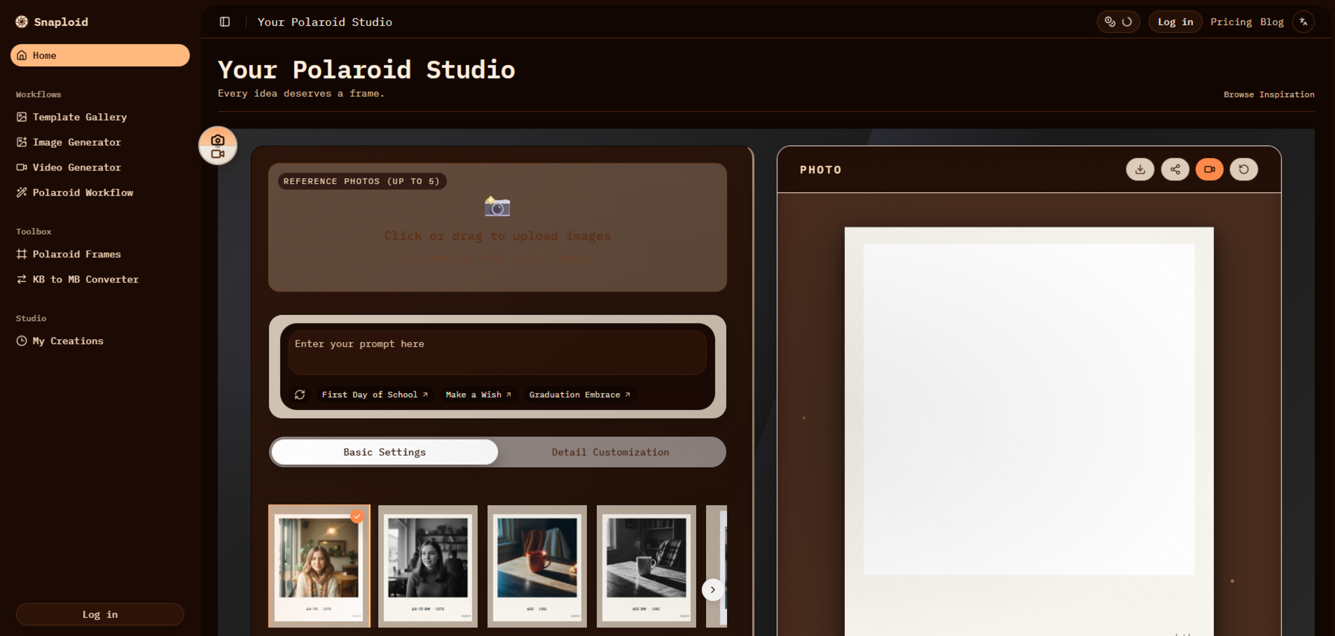
Task: Select the 600 1981 color mug thumbnail
Action: pyautogui.click(x=537, y=566)
